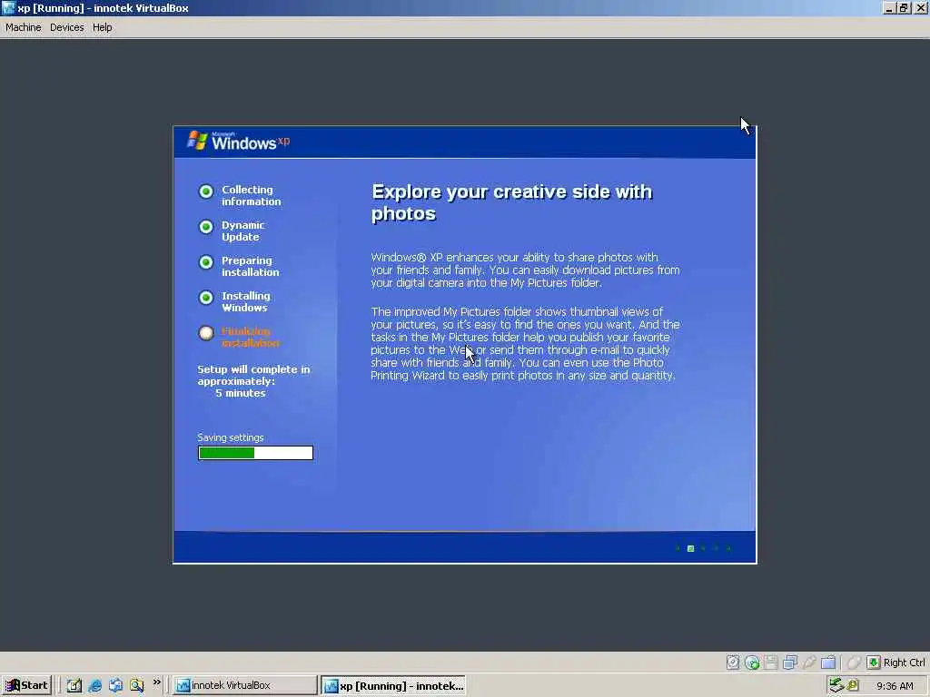Click the 'Saving settings' status label
The height and width of the screenshot is (697, 930).
tap(231, 437)
